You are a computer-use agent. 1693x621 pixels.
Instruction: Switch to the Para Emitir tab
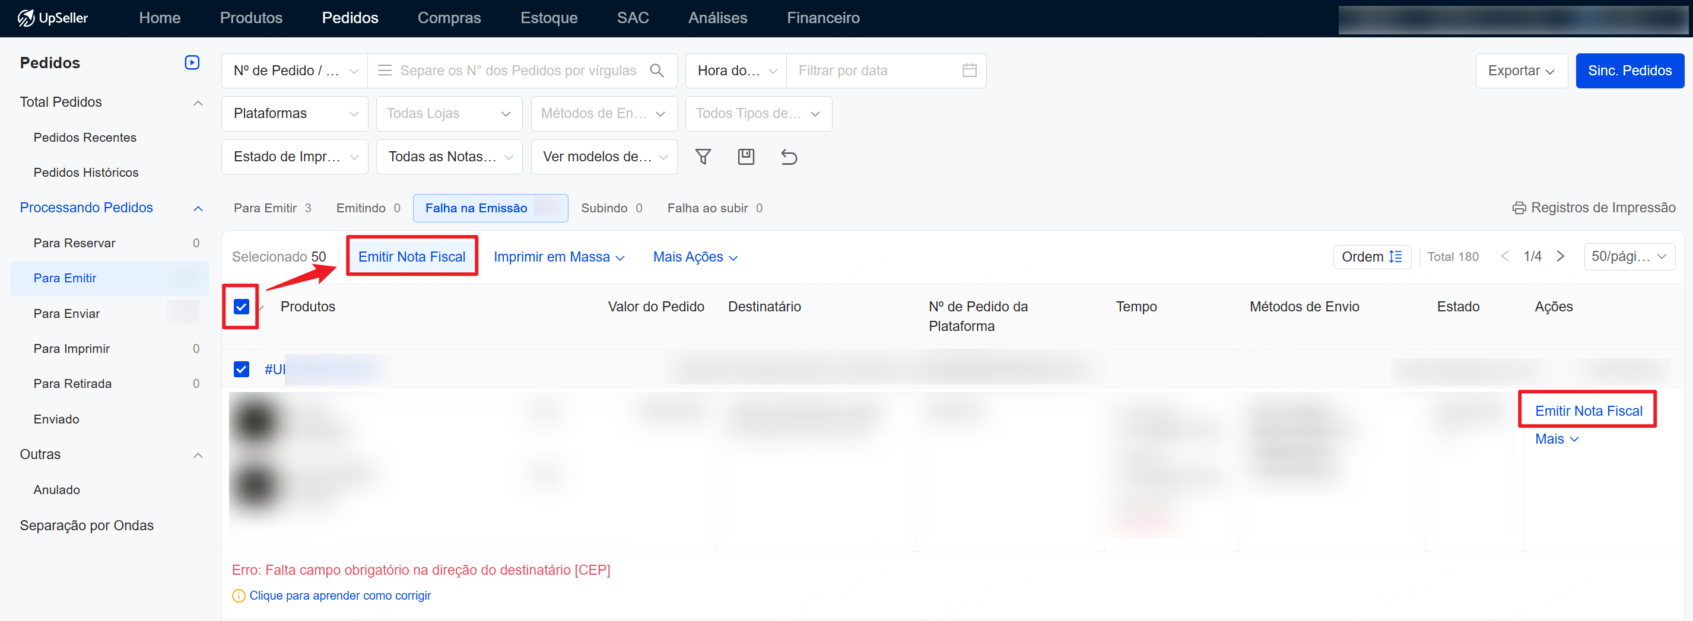[265, 208]
